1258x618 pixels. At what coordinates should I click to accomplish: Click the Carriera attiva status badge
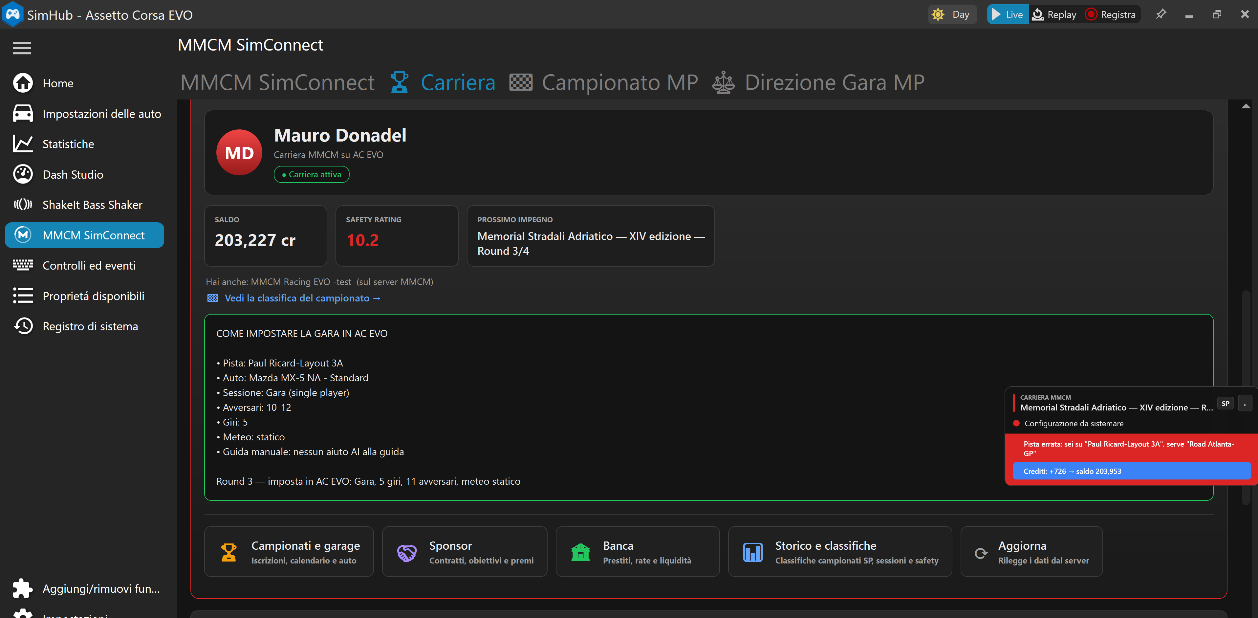(312, 174)
